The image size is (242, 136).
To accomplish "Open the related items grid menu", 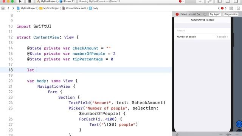I will point(3,8).
